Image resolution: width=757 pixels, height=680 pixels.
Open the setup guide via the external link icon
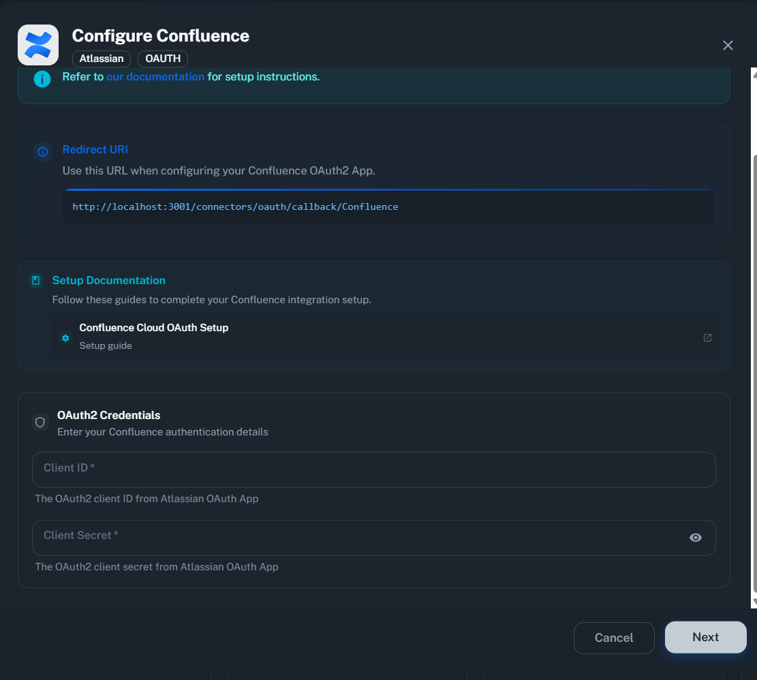point(707,337)
